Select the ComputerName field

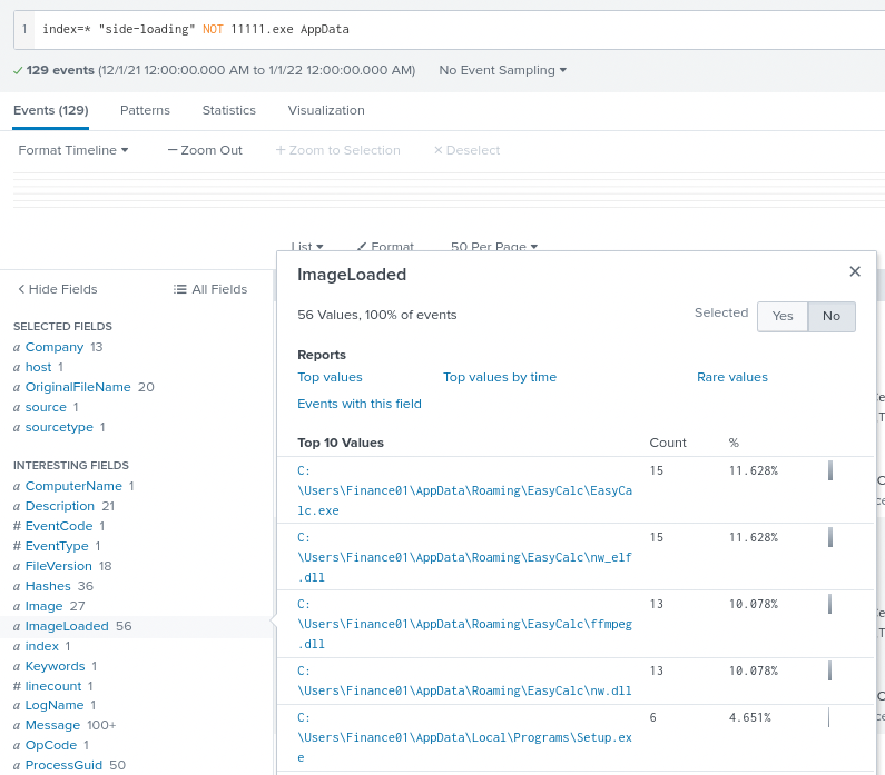tap(73, 486)
